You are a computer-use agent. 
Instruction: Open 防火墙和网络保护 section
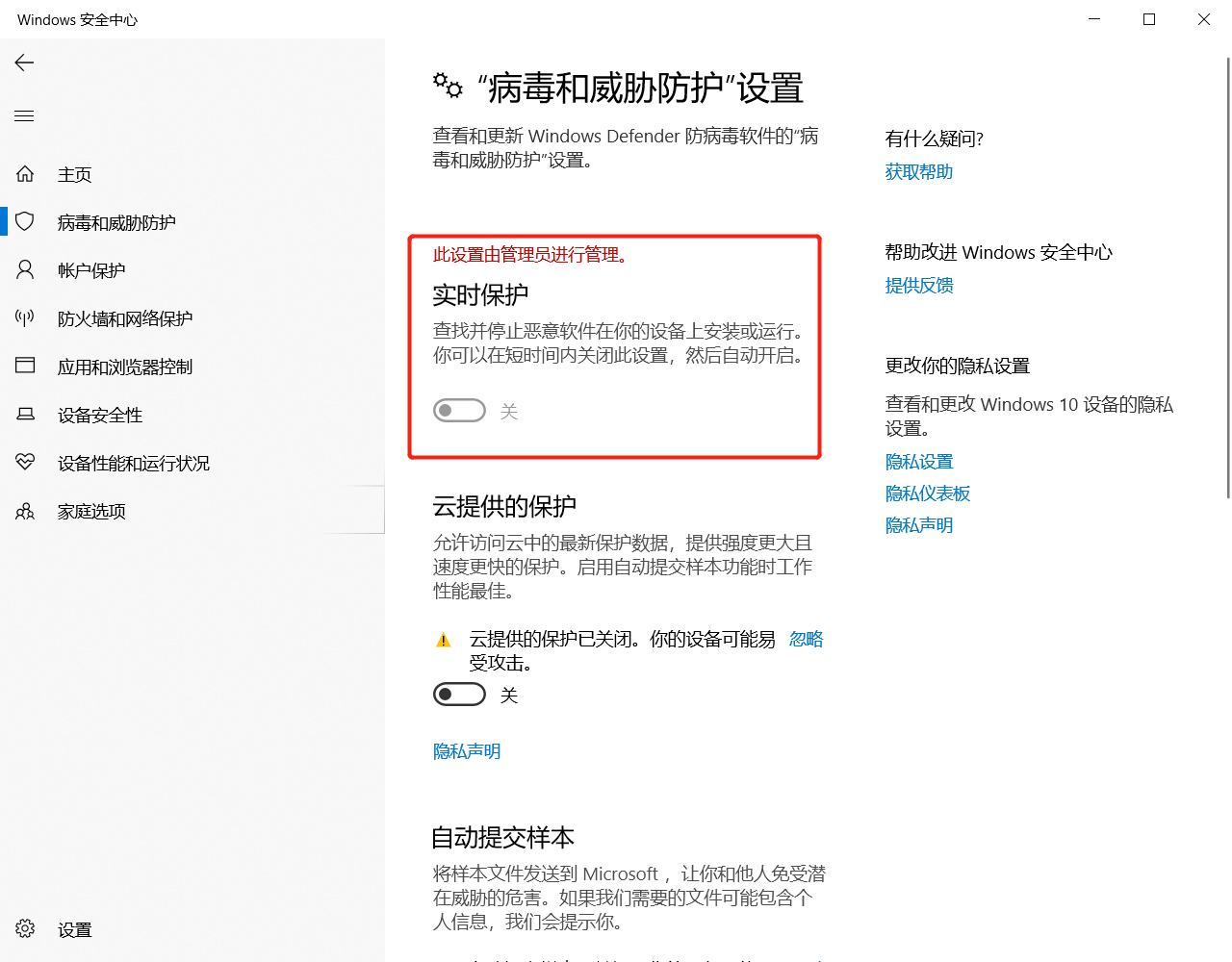coord(192,318)
